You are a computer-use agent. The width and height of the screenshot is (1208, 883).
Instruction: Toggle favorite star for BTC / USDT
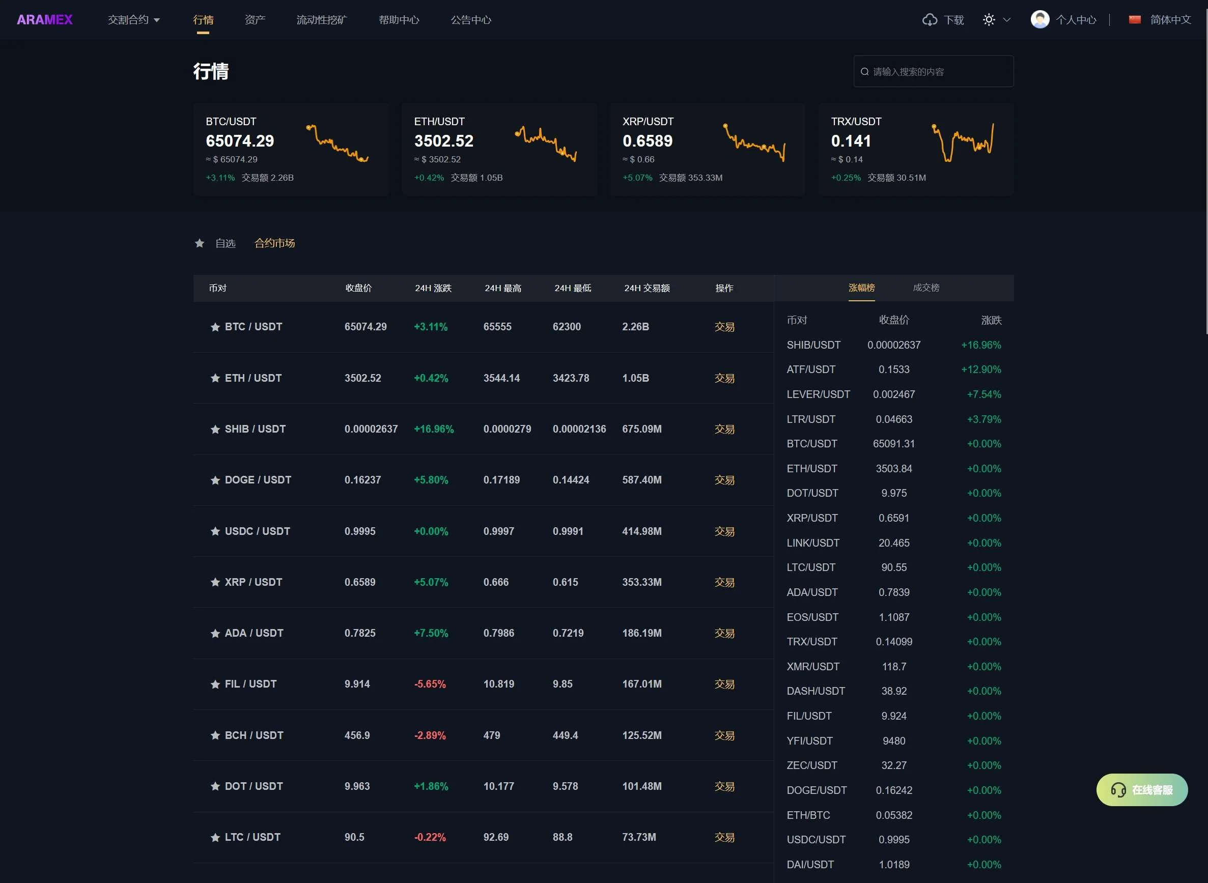pyautogui.click(x=215, y=327)
